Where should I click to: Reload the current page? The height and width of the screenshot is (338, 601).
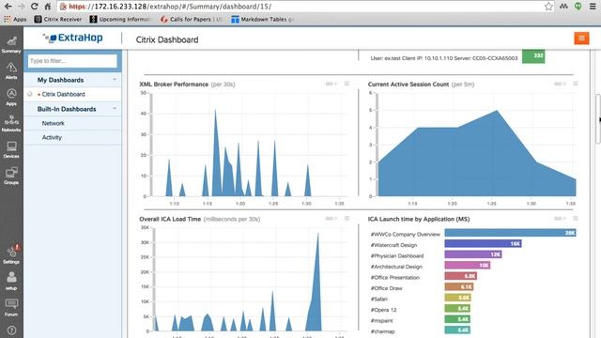point(34,7)
